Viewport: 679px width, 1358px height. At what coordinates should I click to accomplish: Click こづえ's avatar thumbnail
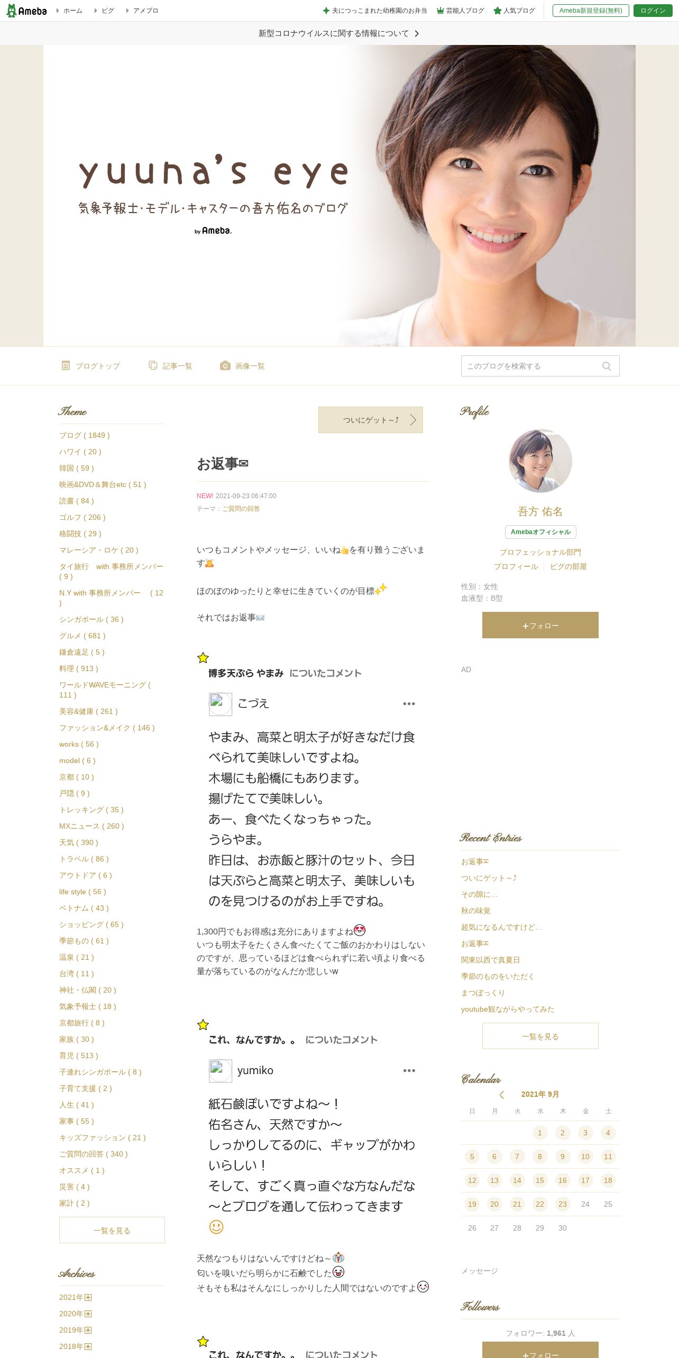coord(221,704)
